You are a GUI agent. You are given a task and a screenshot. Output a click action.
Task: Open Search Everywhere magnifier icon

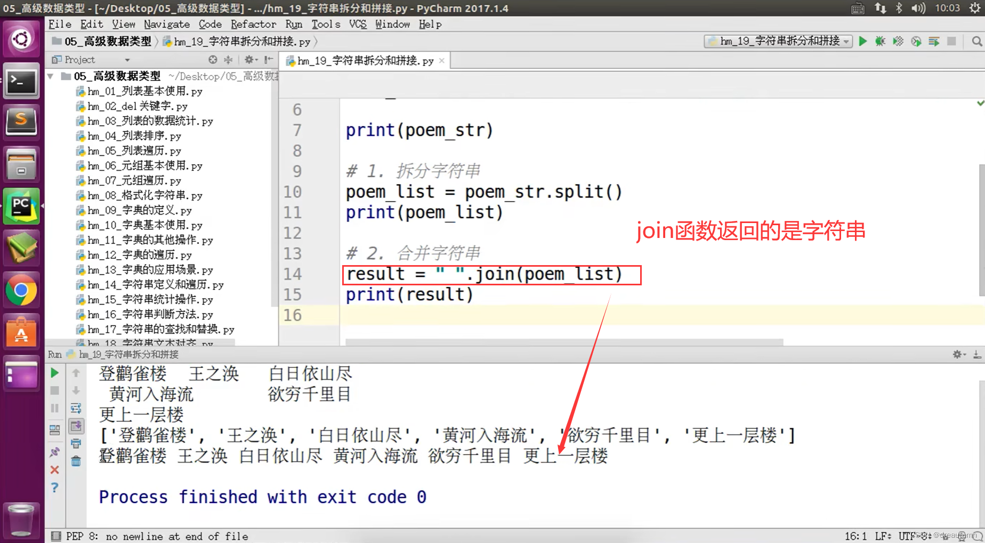[x=976, y=41]
